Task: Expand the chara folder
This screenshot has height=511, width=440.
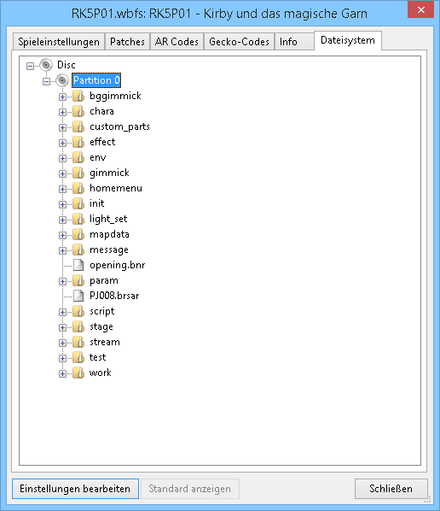Action: tap(62, 113)
